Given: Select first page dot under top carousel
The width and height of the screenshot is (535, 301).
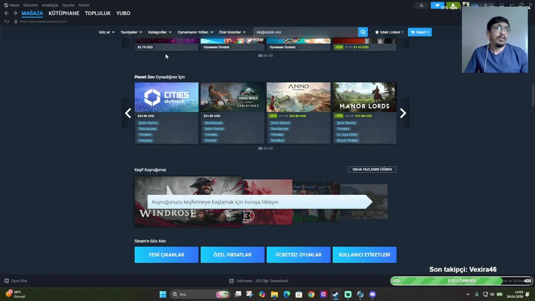Looking at the screenshot, I should coord(260,56).
